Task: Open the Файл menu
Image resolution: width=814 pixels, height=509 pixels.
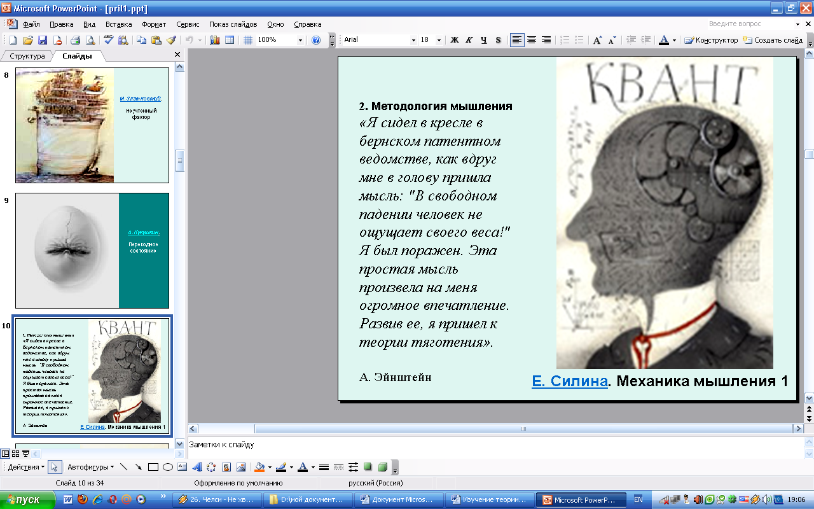Action: [31, 24]
